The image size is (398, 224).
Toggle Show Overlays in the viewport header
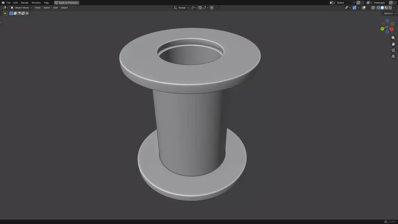click(x=364, y=8)
